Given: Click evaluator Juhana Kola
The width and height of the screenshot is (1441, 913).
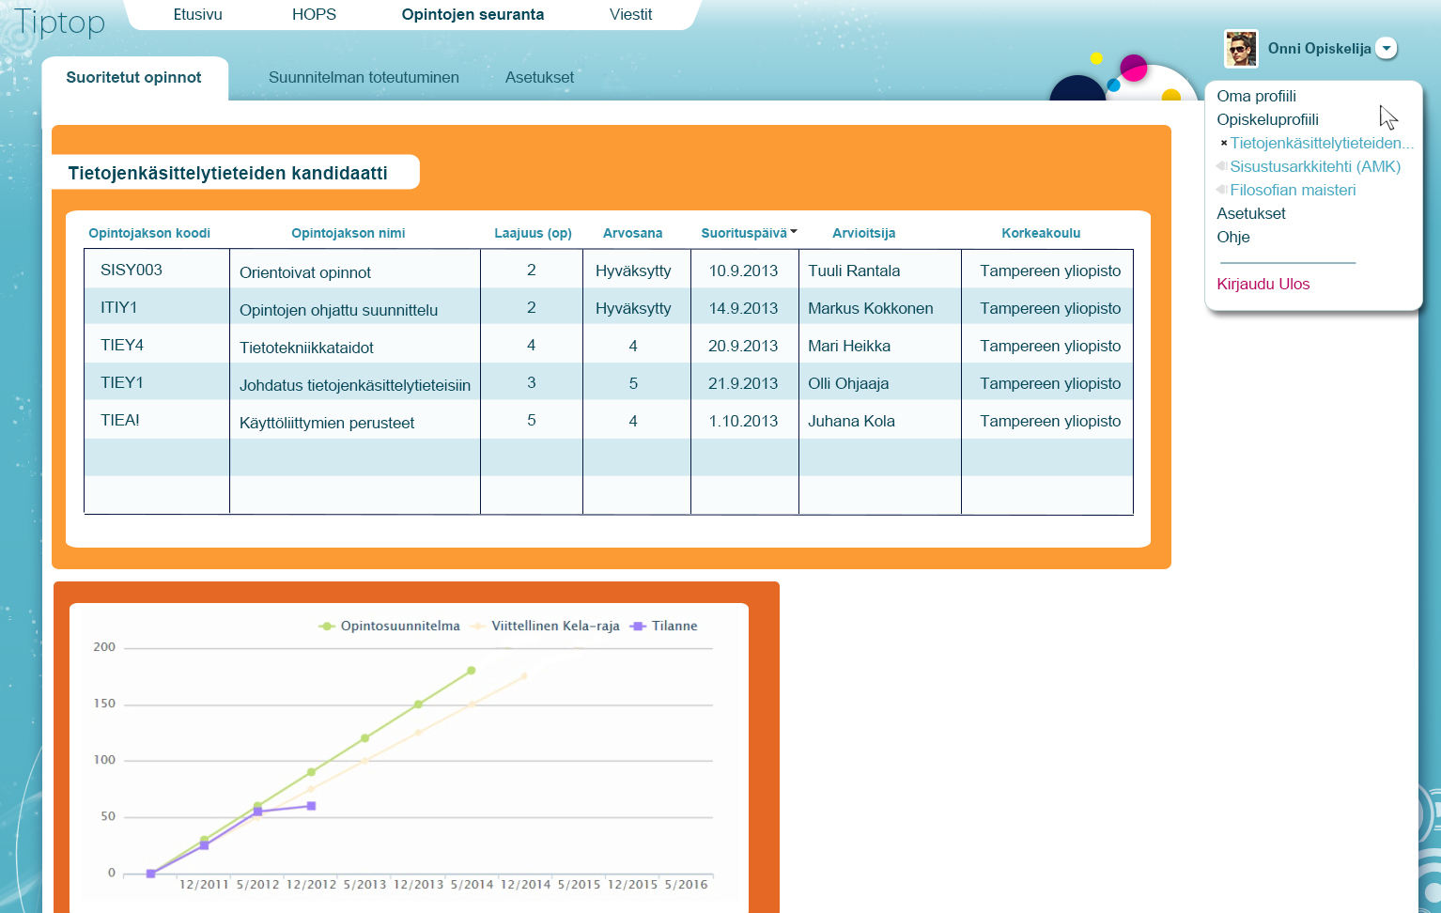Looking at the screenshot, I should click(x=851, y=421).
